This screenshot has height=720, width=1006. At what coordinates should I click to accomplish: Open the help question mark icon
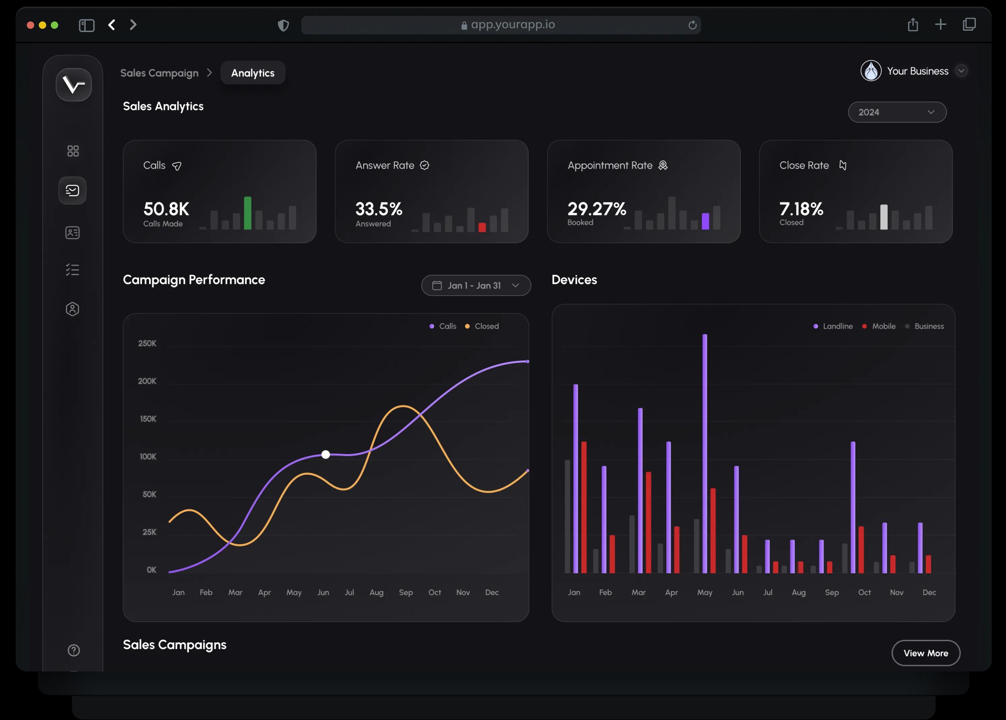click(x=73, y=651)
